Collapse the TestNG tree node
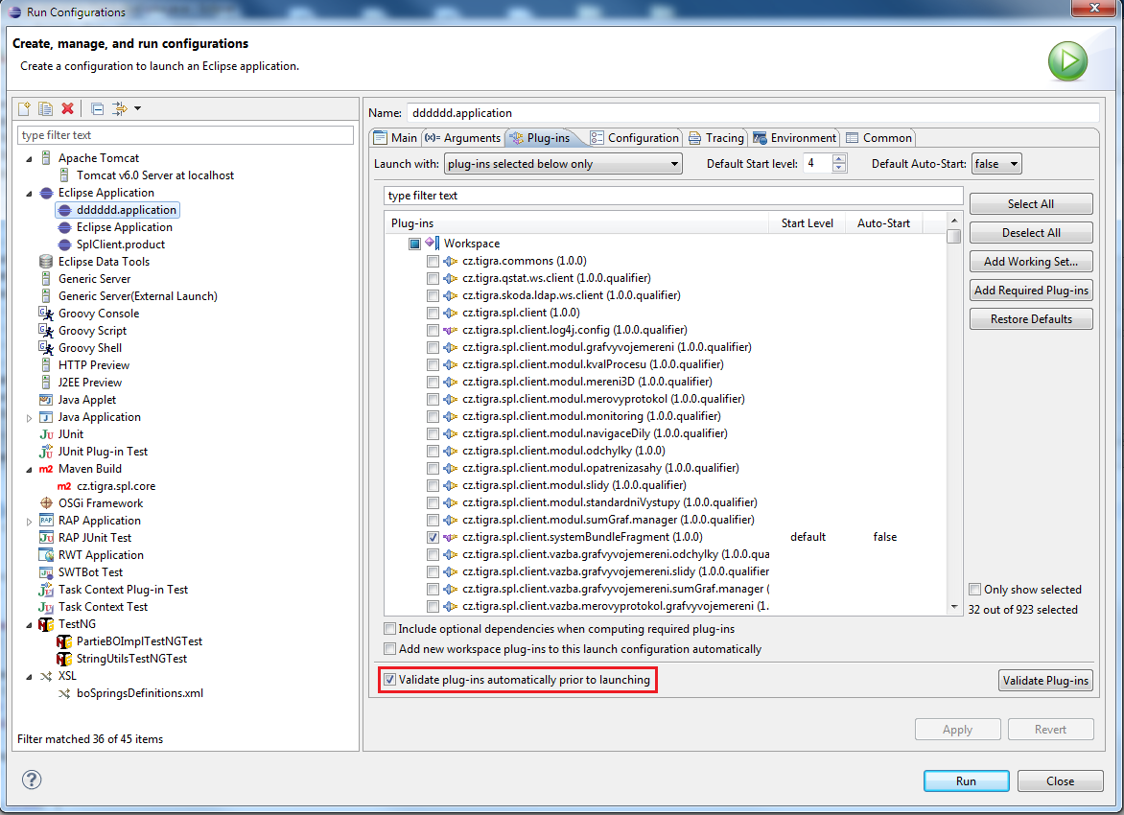Screen dimensions: 1124x815 29,625
